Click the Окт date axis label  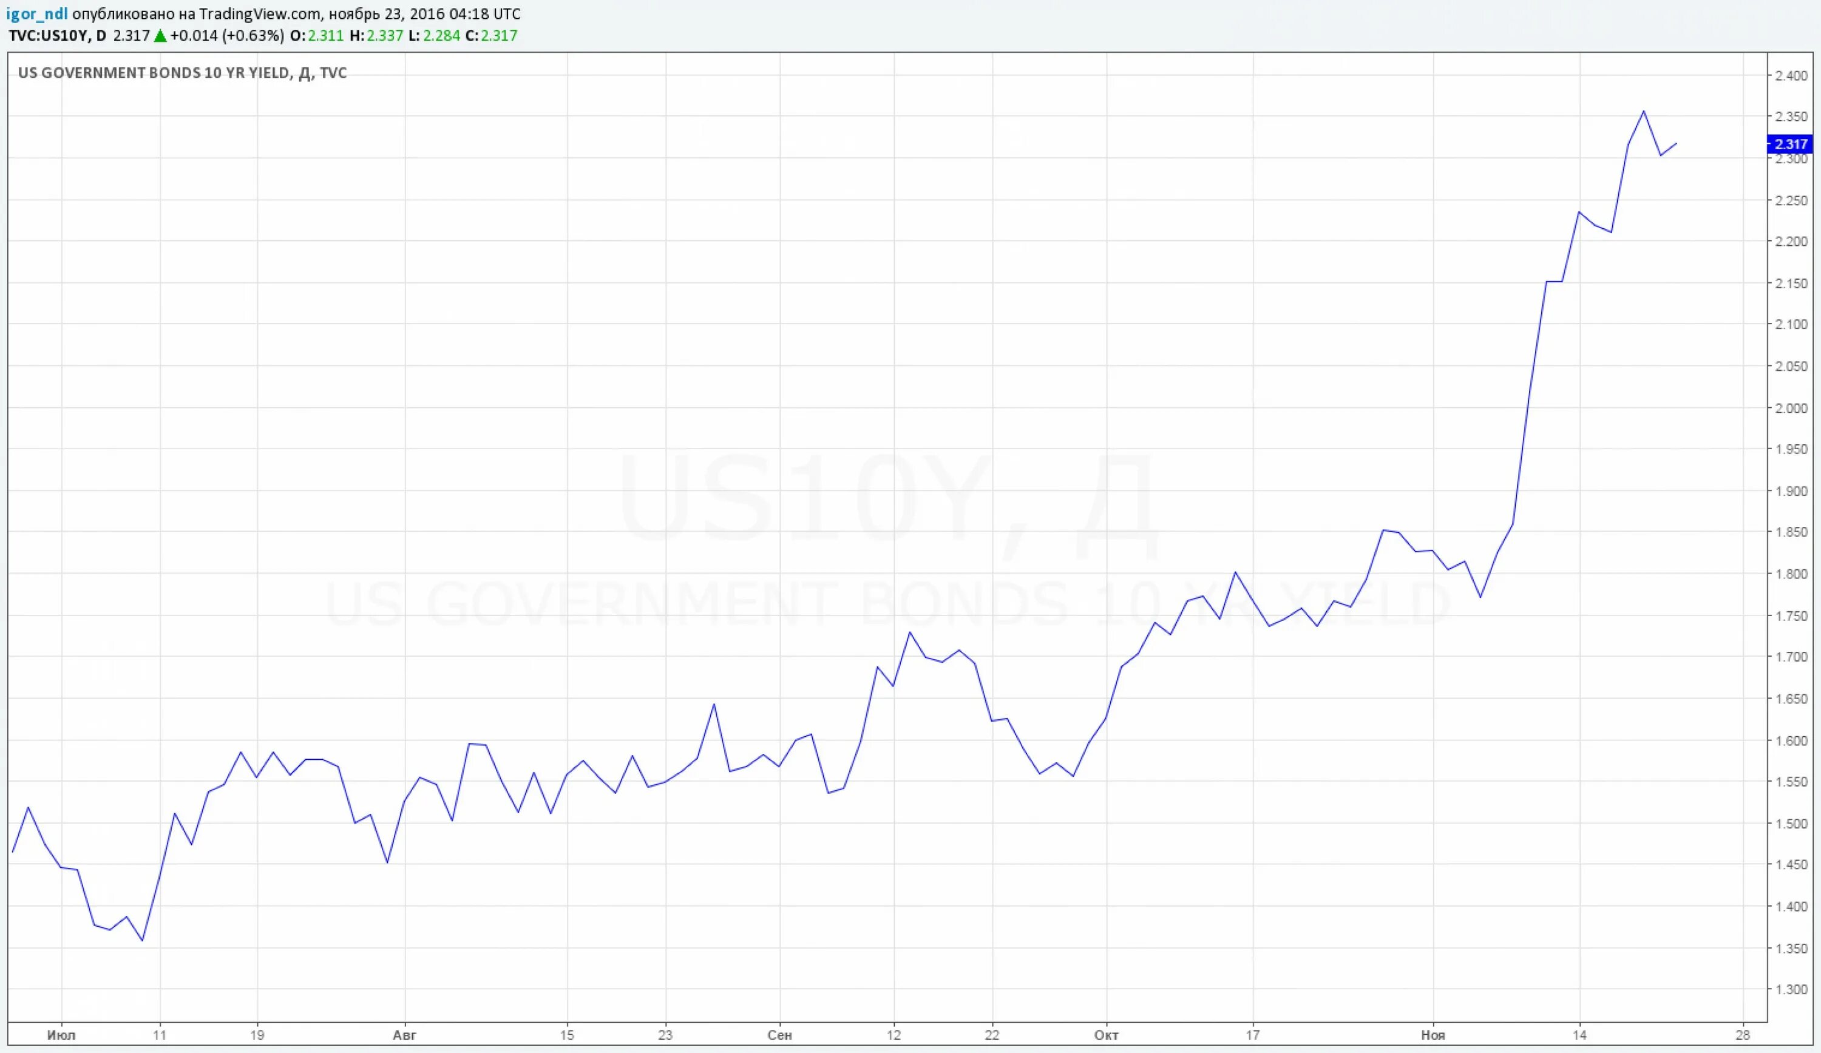pyautogui.click(x=1105, y=1035)
